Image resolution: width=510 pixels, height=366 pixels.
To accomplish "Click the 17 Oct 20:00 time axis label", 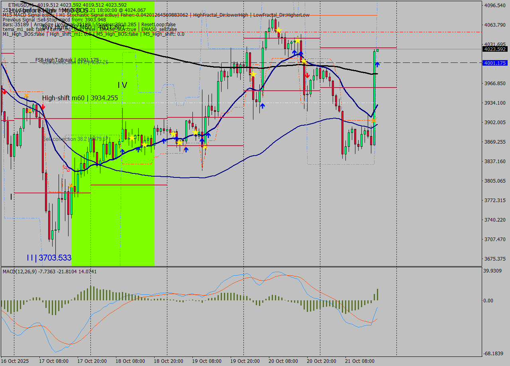I will tap(92, 361).
